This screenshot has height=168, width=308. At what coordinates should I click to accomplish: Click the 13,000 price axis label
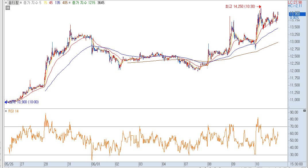(x=295, y=42)
